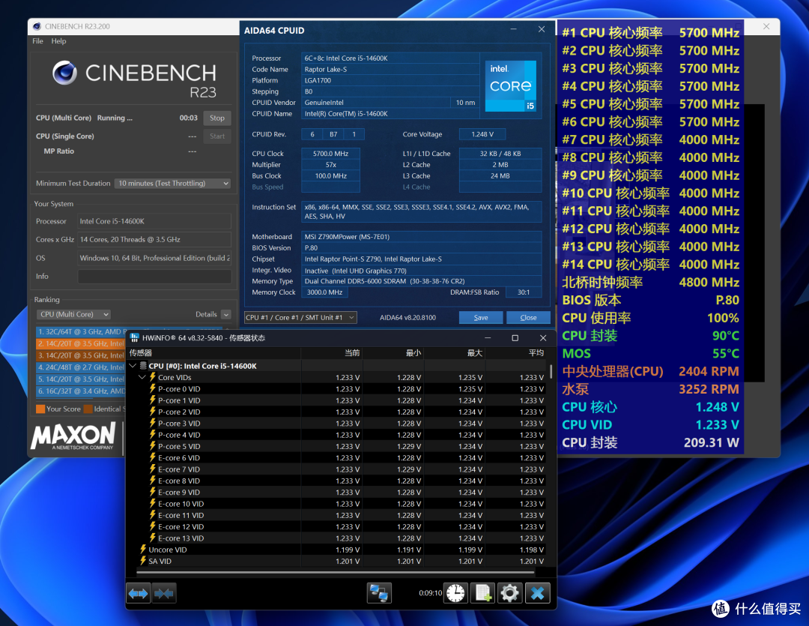Maximize the HWiNFO sensor window
This screenshot has width=809, height=626.
pyautogui.click(x=515, y=338)
